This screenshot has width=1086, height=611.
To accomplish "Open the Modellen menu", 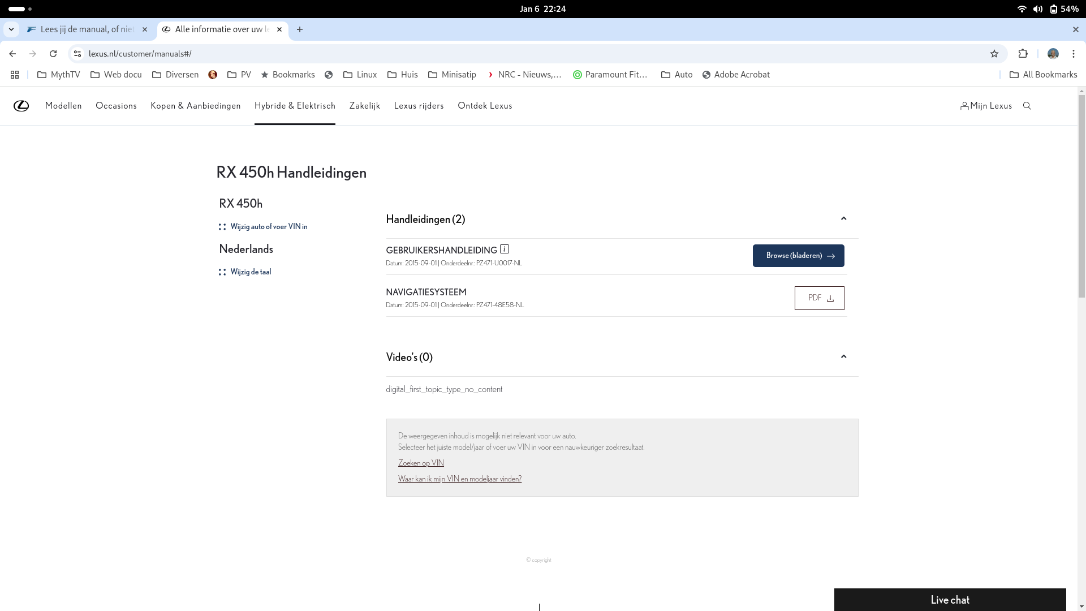I will coord(63,106).
